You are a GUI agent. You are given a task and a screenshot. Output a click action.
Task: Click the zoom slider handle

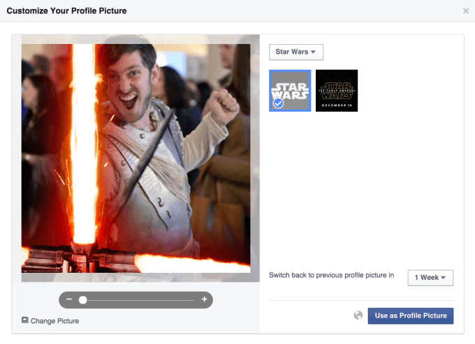click(82, 299)
